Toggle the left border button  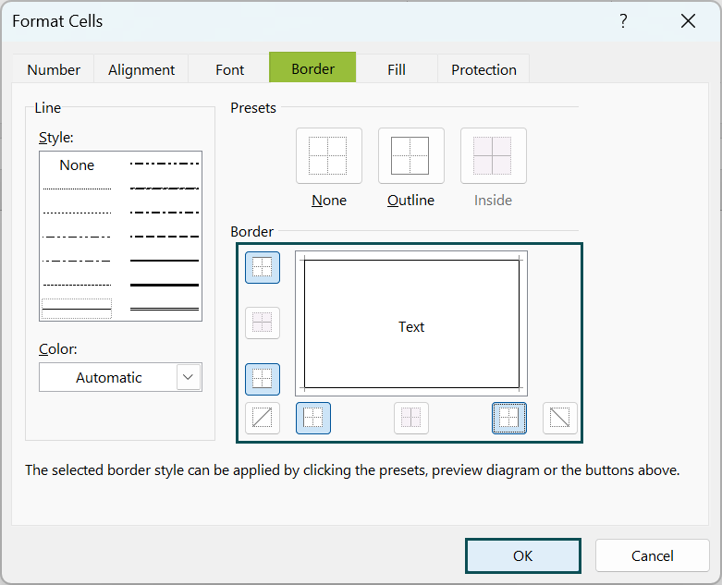click(x=313, y=419)
